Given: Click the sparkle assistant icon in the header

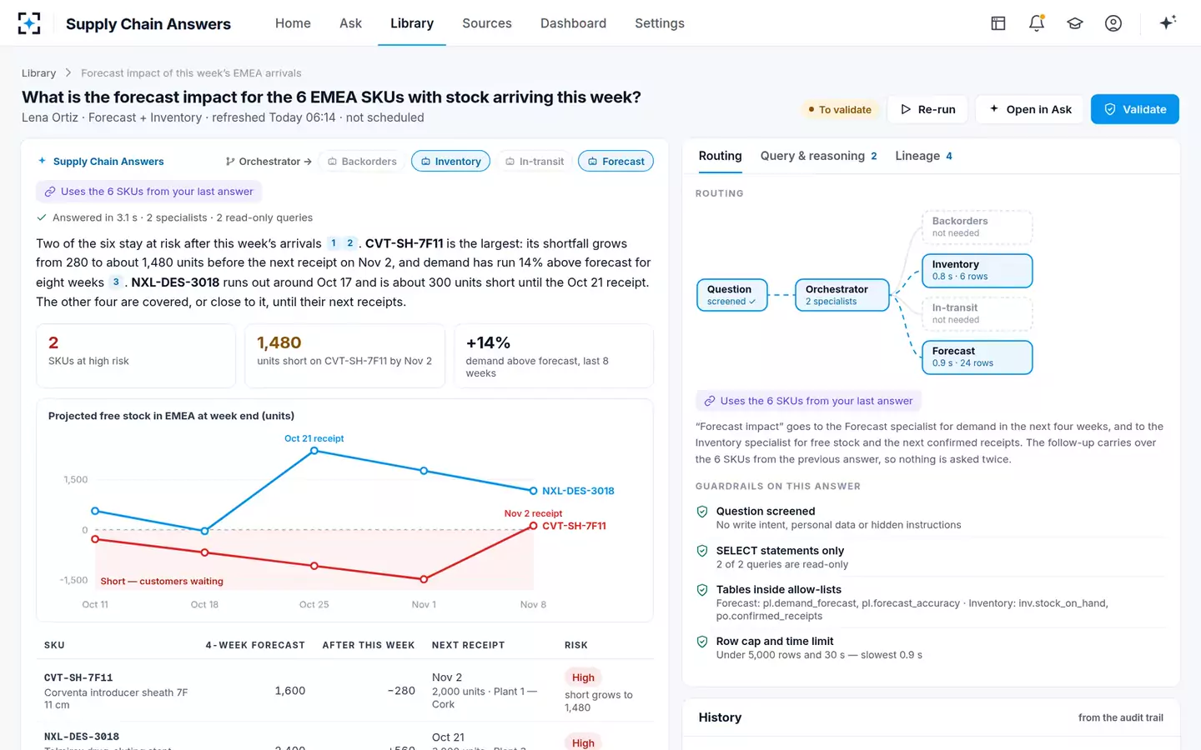Looking at the screenshot, I should [x=1168, y=22].
